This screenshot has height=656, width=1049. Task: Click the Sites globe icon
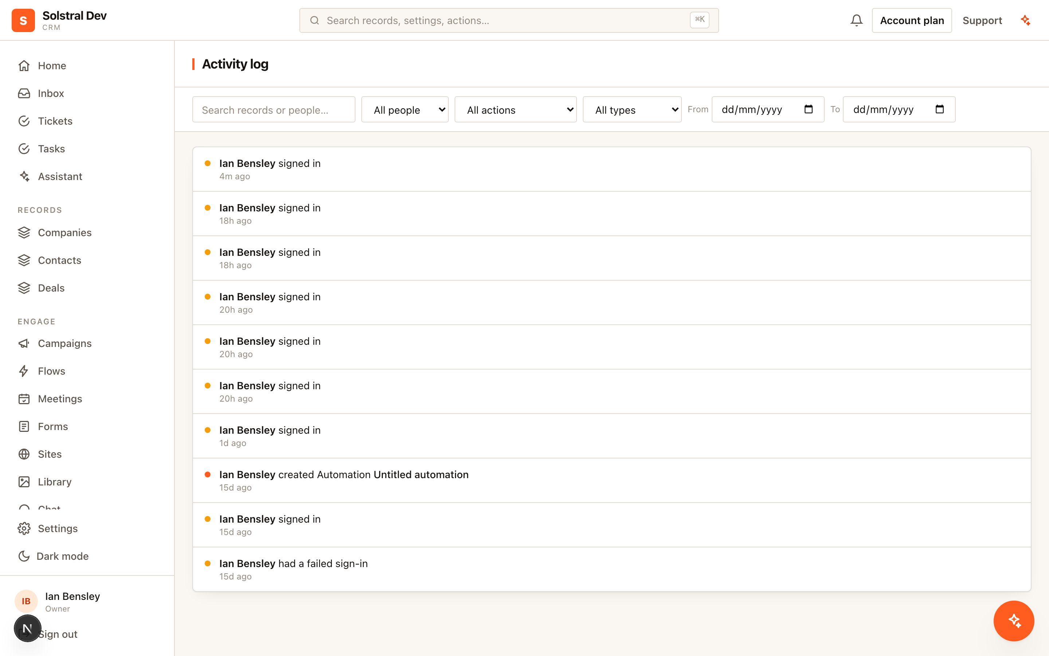[x=24, y=454]
